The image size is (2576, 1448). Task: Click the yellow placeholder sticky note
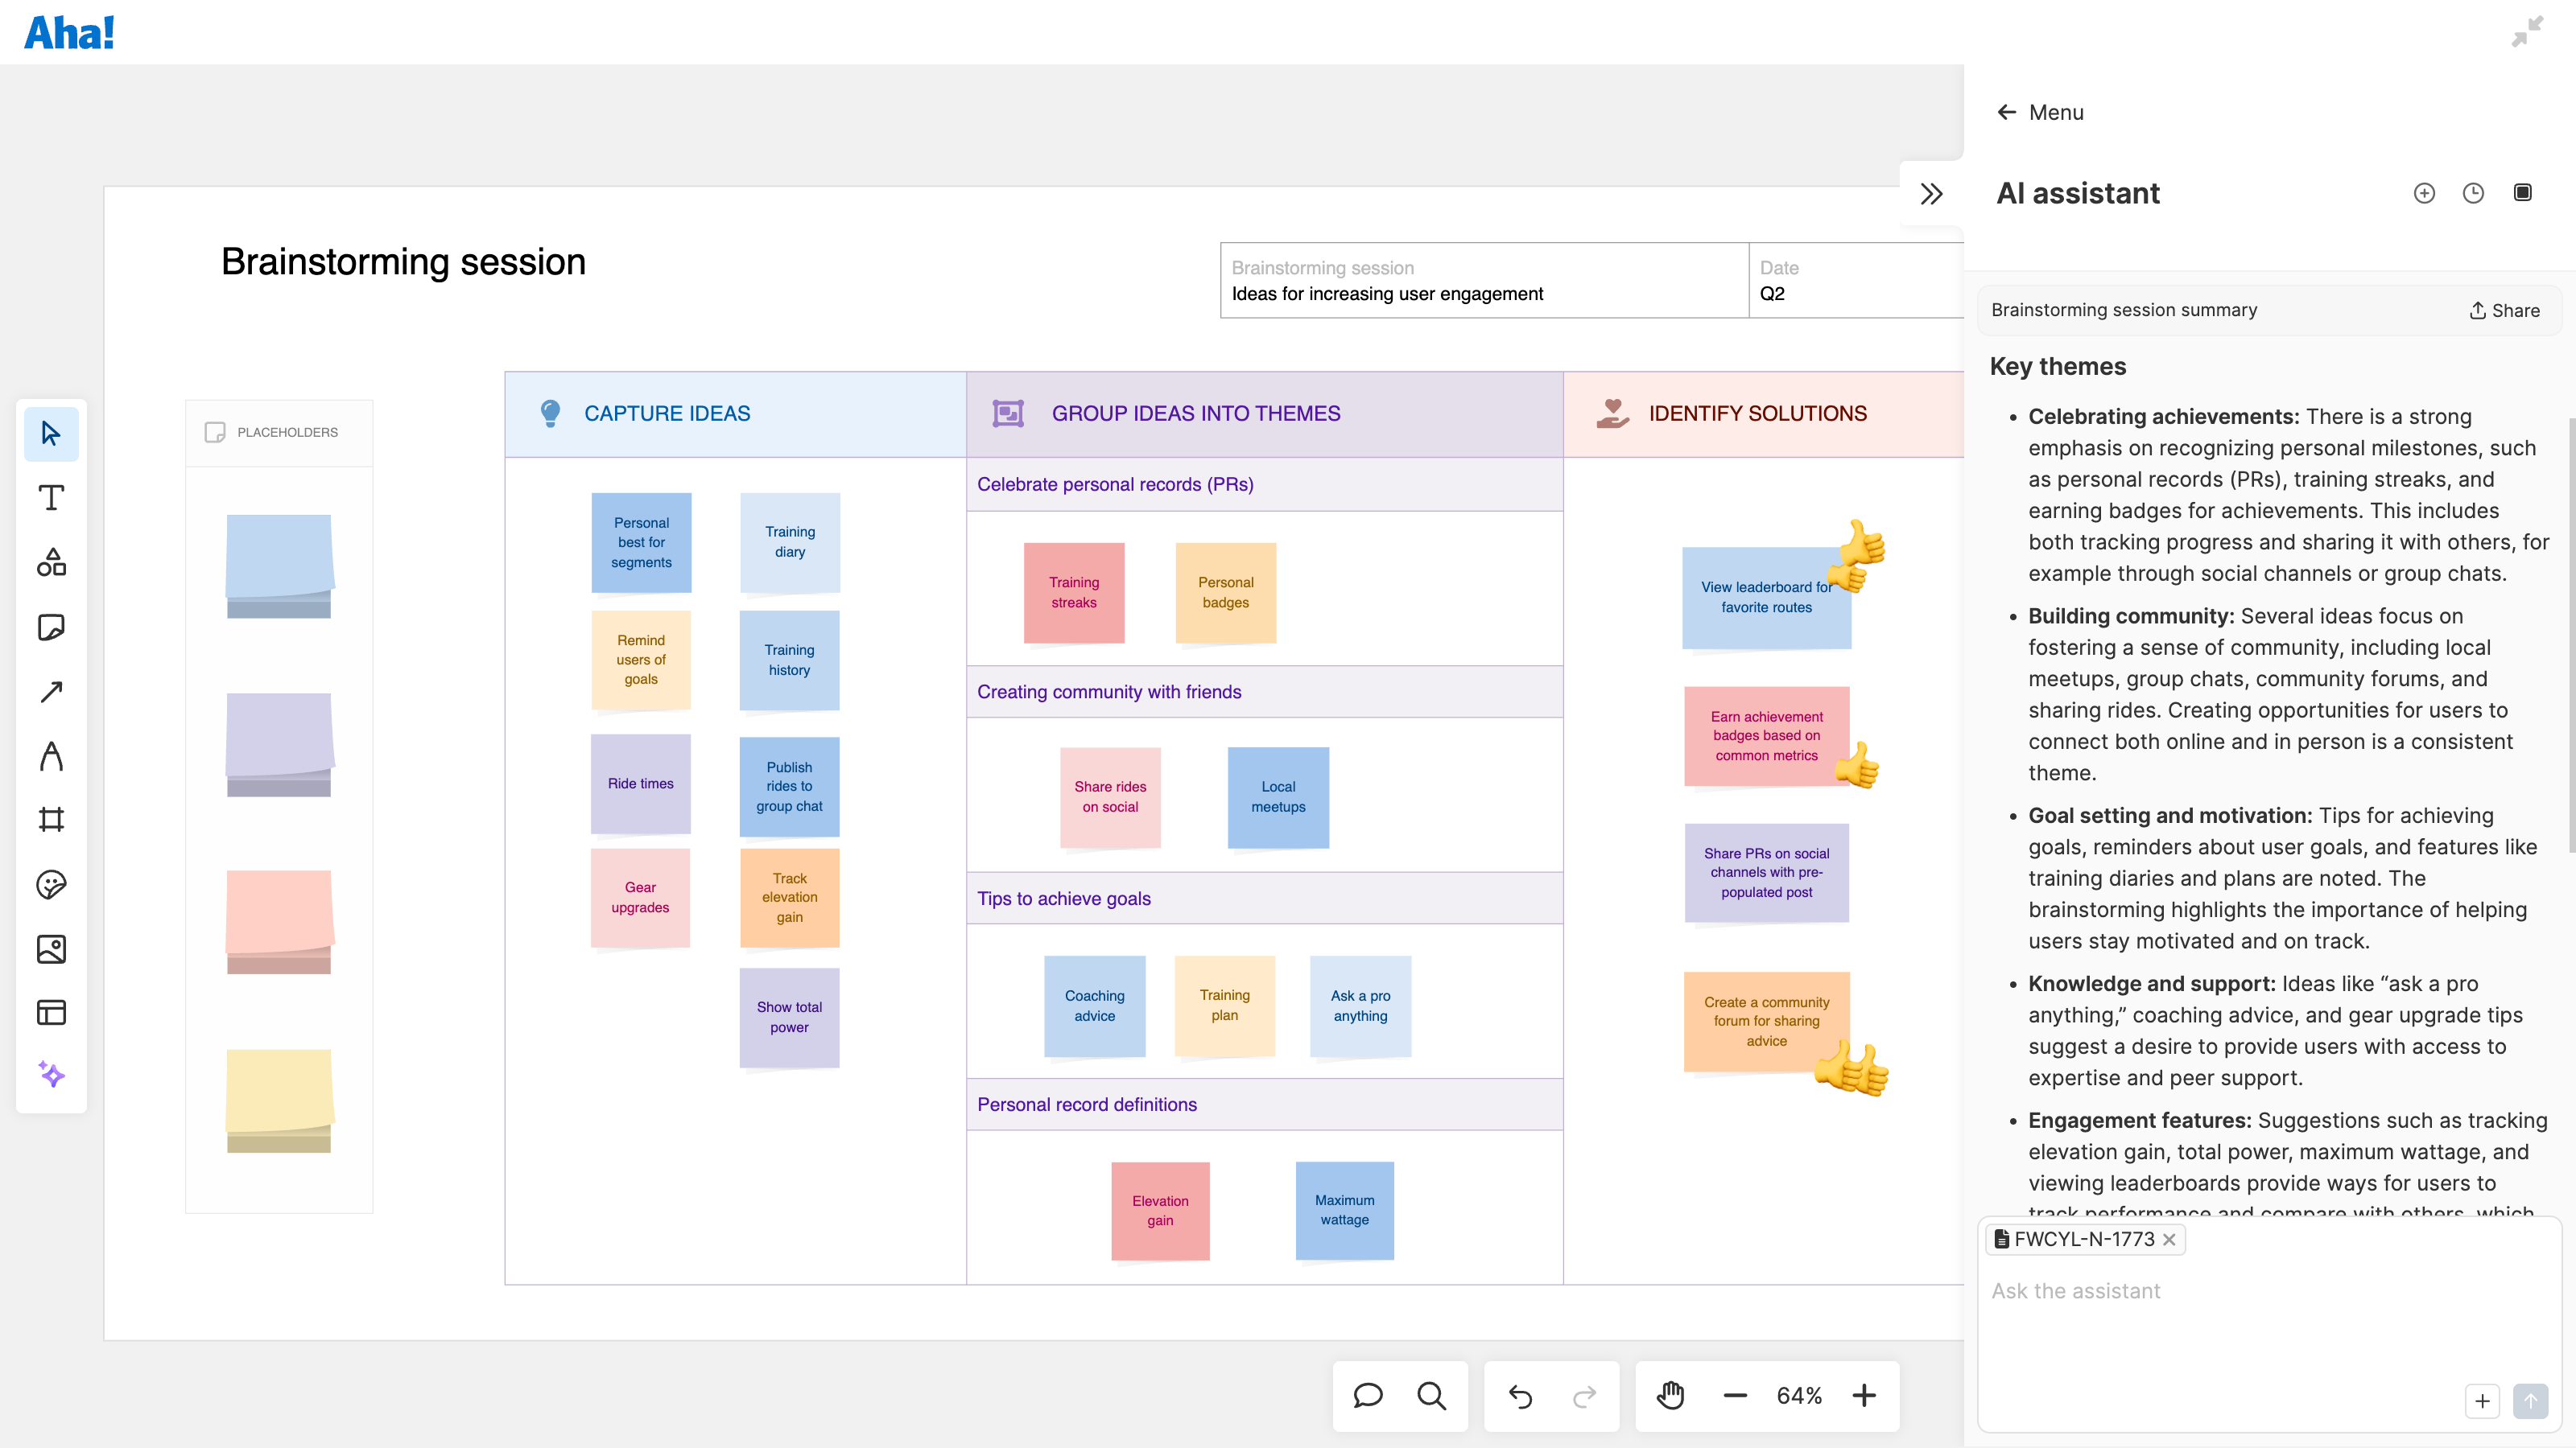tap(279, 1099)
